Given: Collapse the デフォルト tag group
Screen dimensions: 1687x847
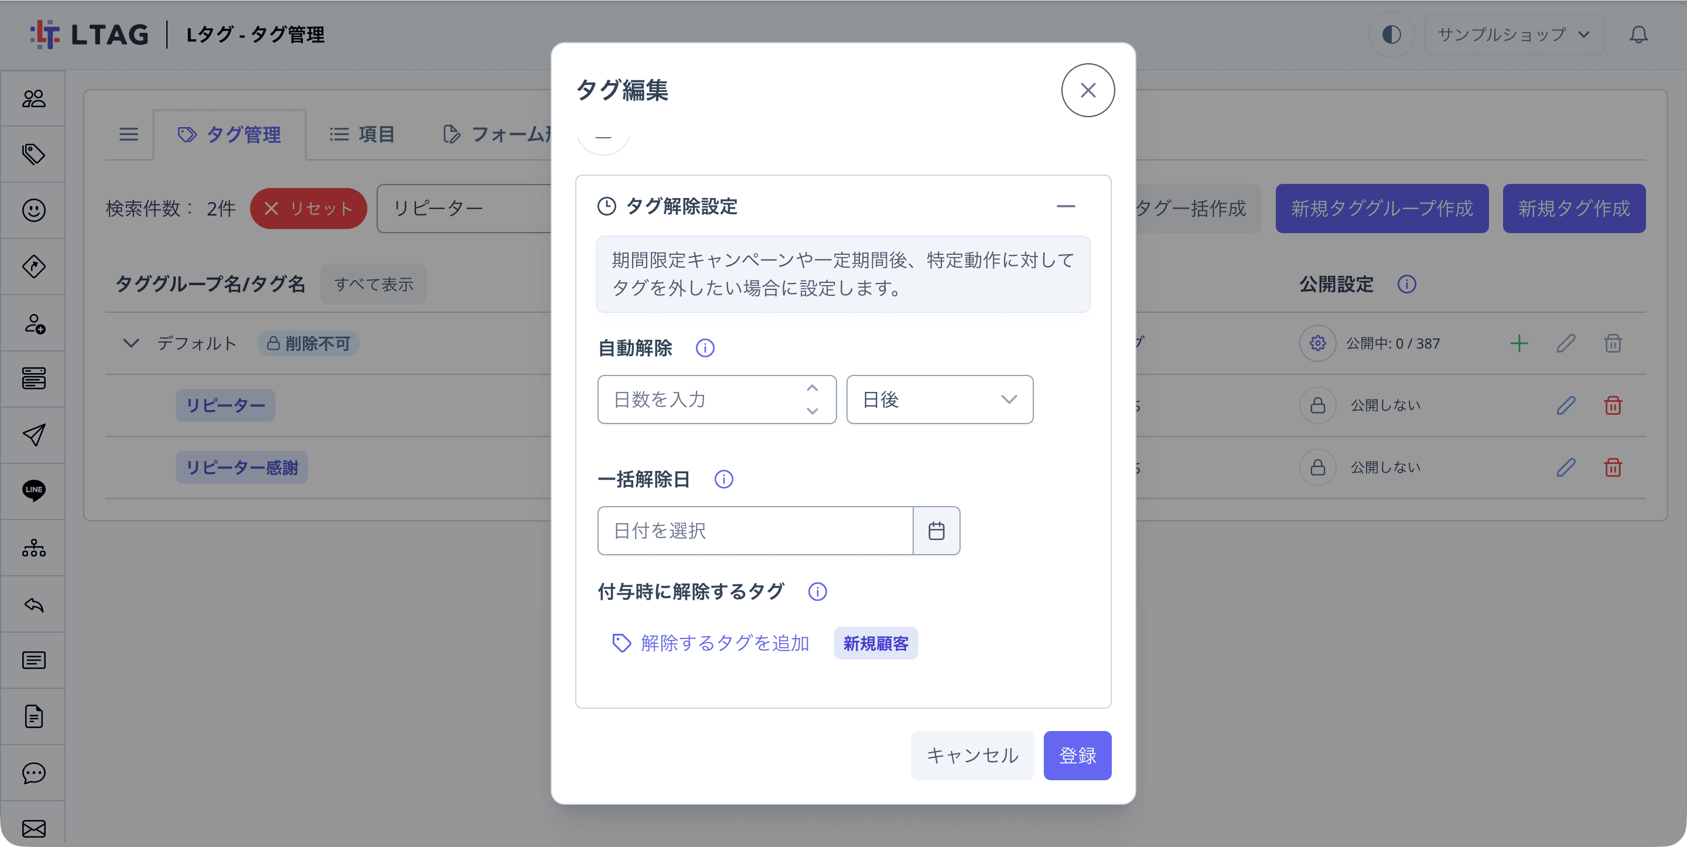Looking at the screenshot, I should click(x=131, y=343).
